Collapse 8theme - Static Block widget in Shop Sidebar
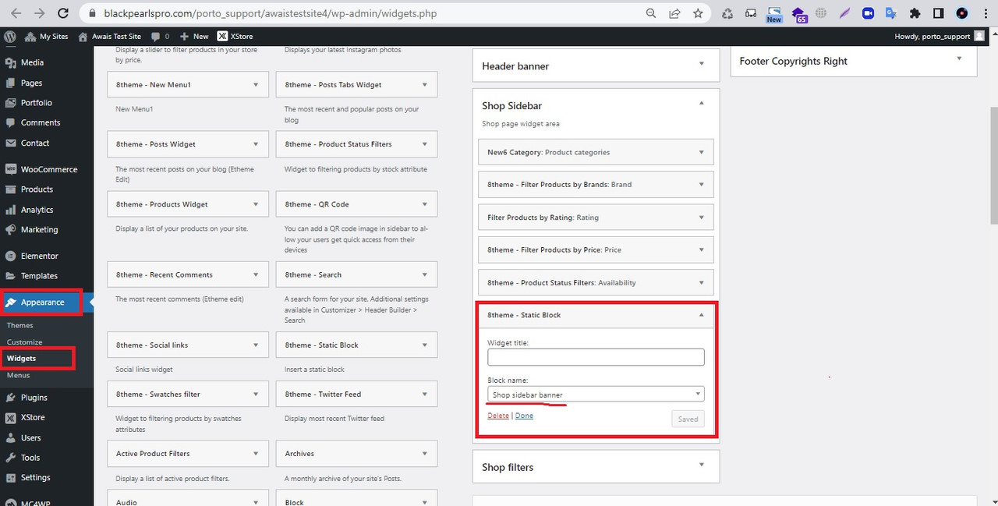998x506 pixels. tap(701, 315)
